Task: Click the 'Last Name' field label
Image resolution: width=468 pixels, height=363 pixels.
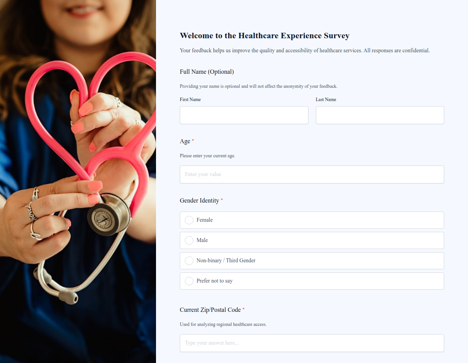Action: (326, 100)
